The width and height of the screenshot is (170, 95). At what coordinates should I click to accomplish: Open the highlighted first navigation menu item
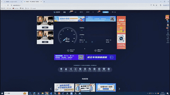65,12
